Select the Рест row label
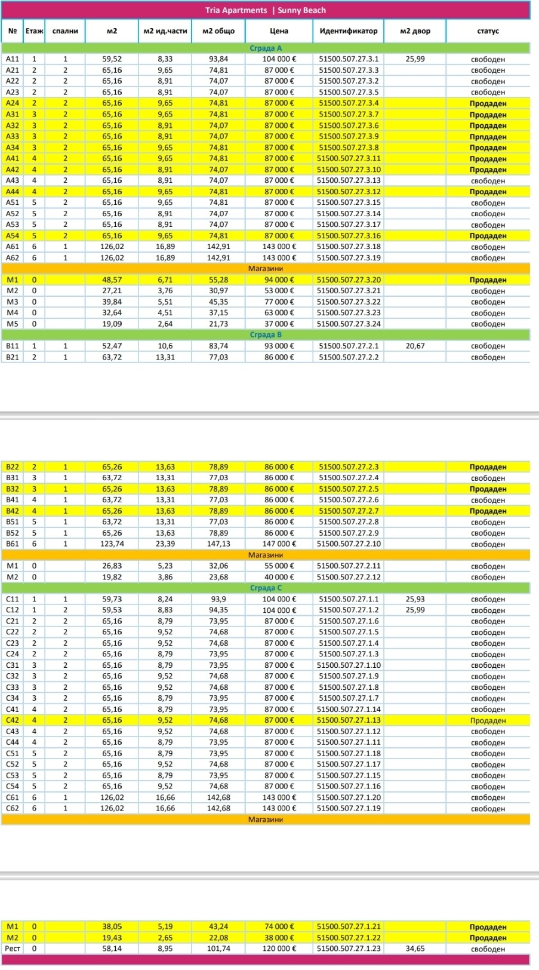The height and width of the screenshot is (970, 539). click(13, 948)
